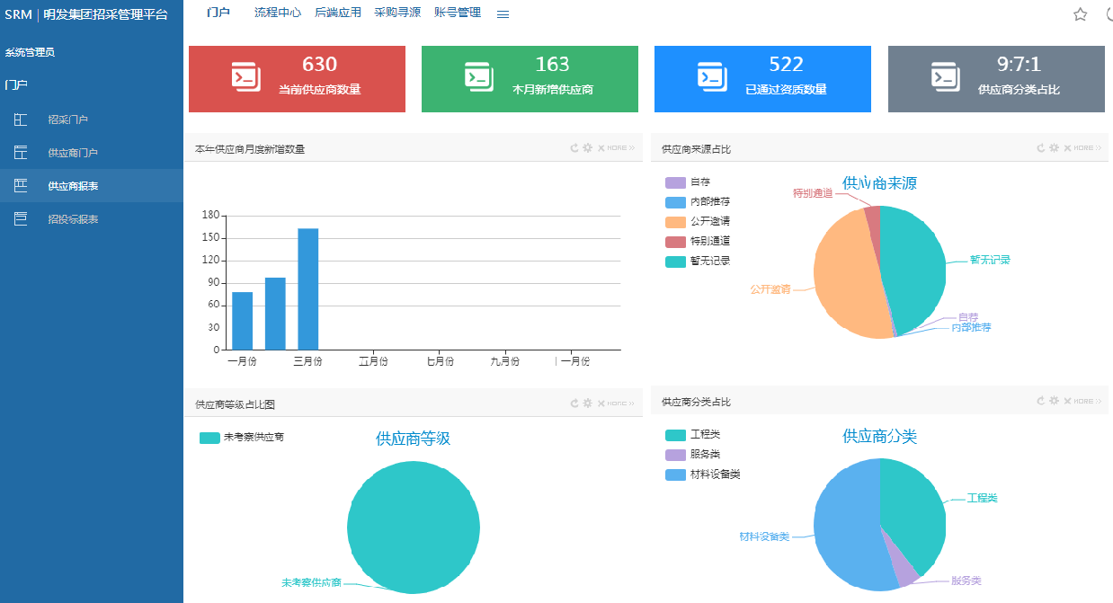This screenshot has height=603, width=1113.
Task: Click the 未考察供应商 legend color swatch
Action: coord(209,438)
